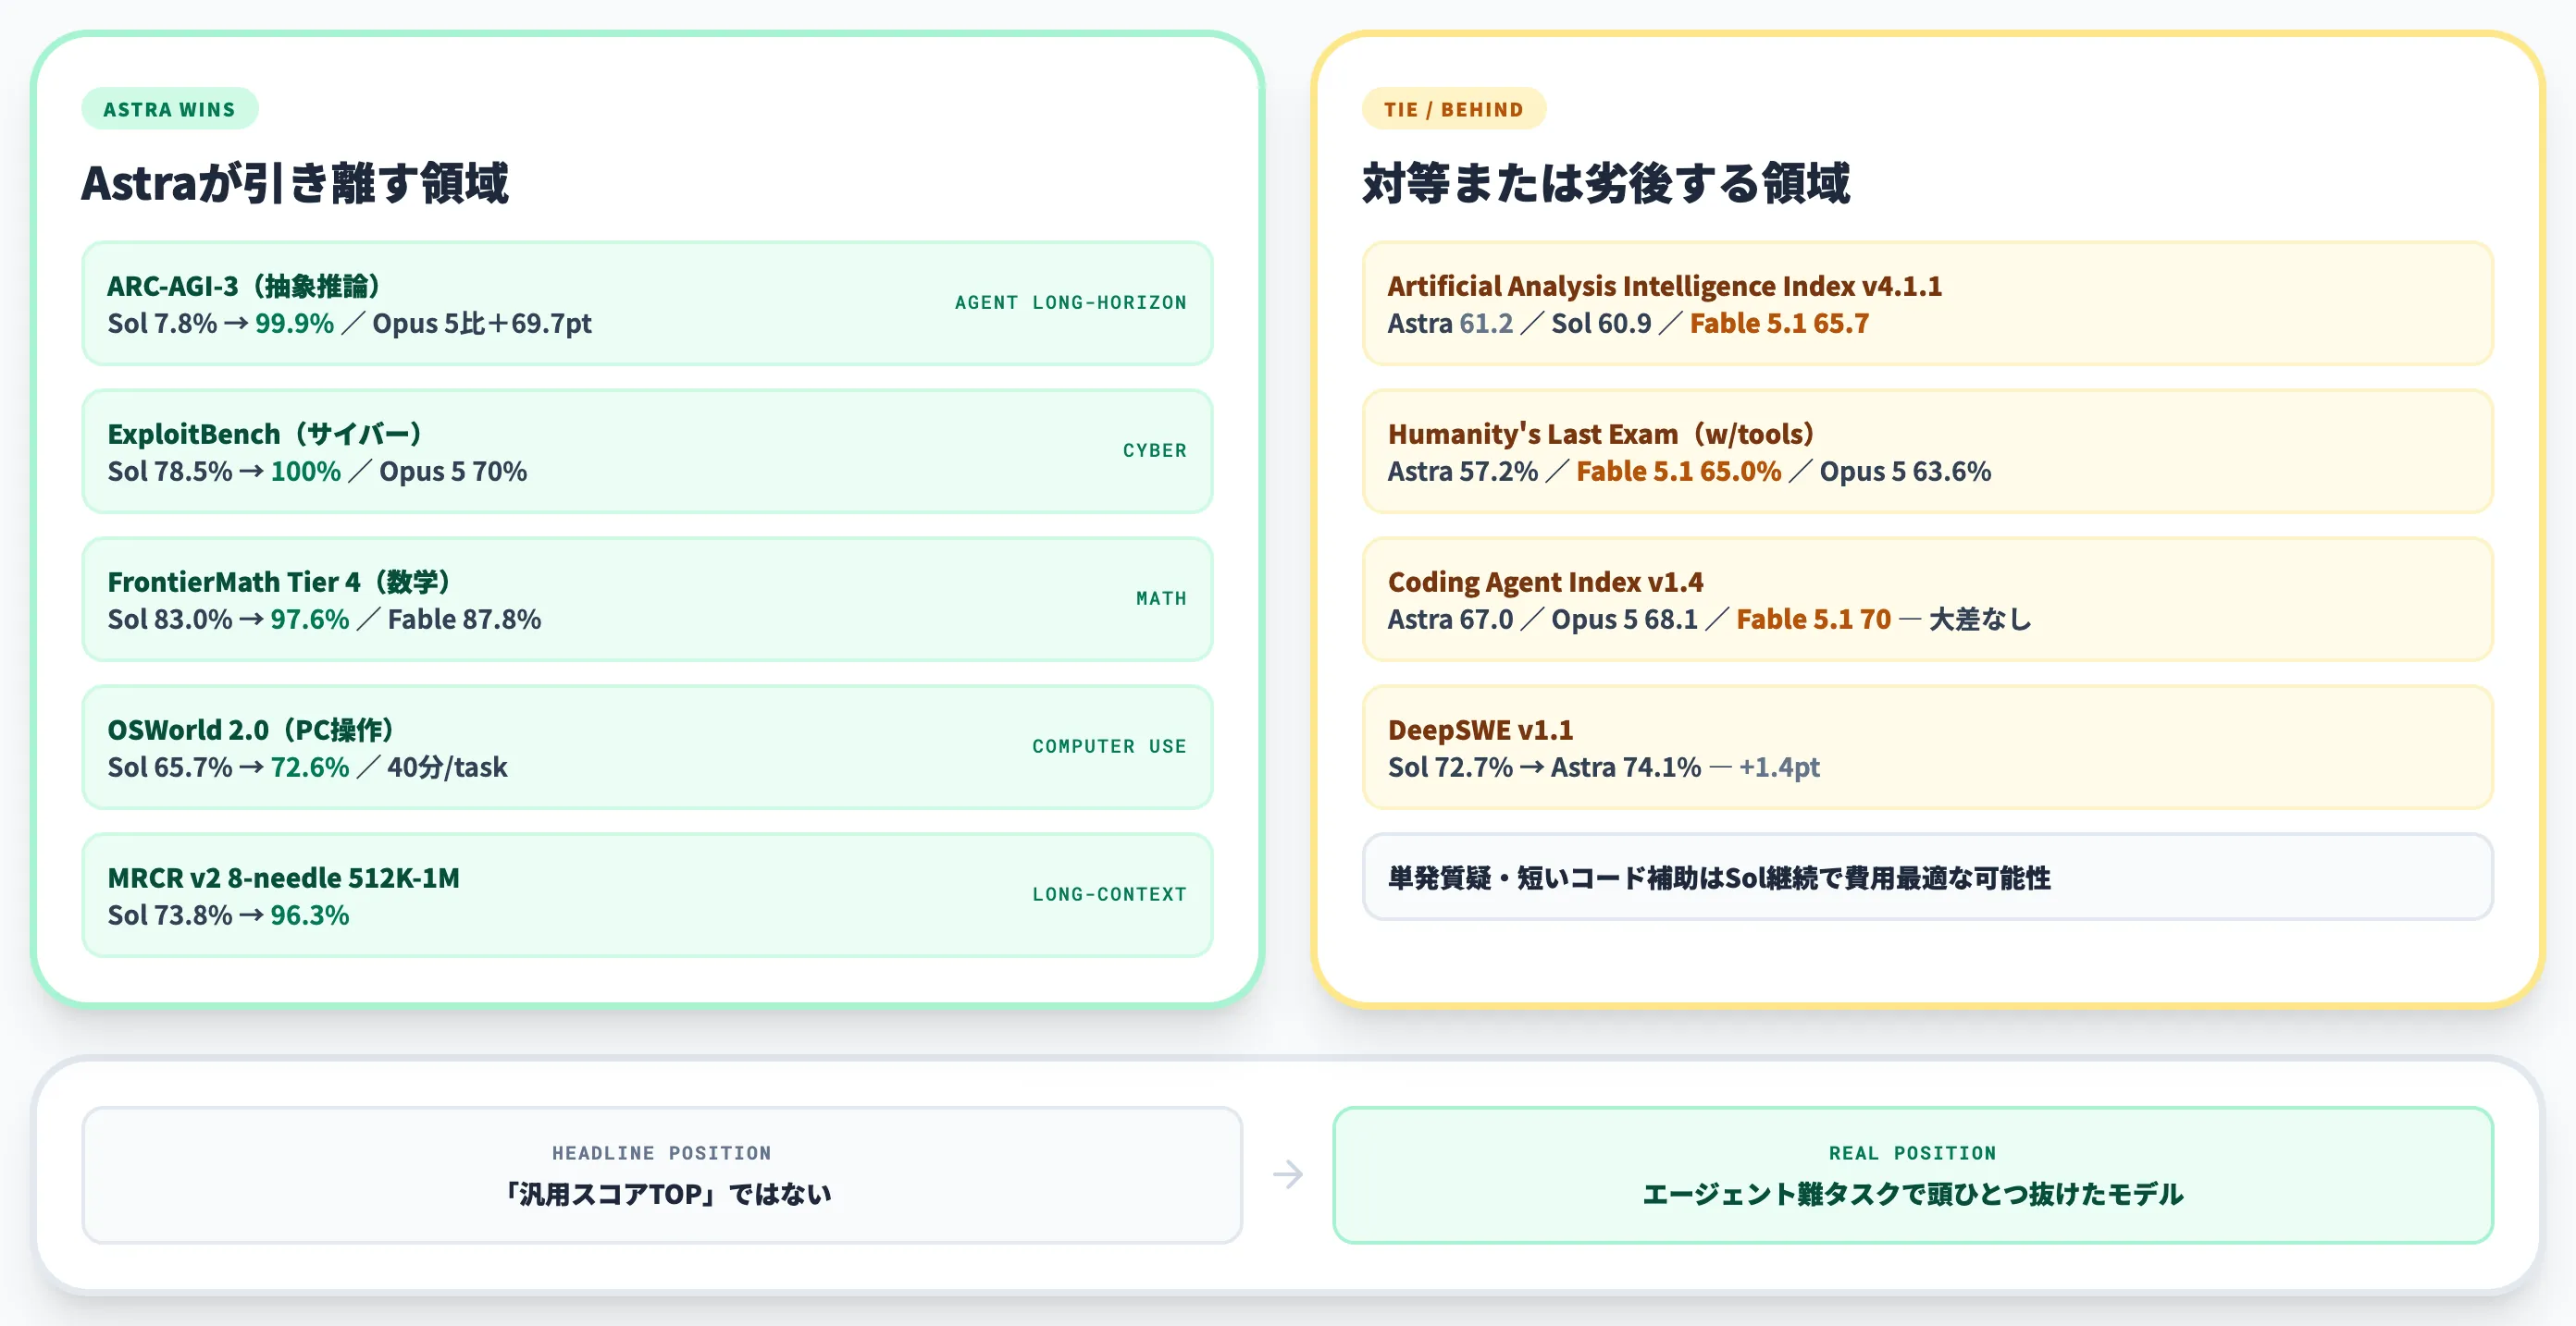Click the 100% value in ExploitBench card

coord(305,472)
